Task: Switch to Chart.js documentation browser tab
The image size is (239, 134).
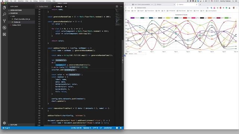Action: 142,4
